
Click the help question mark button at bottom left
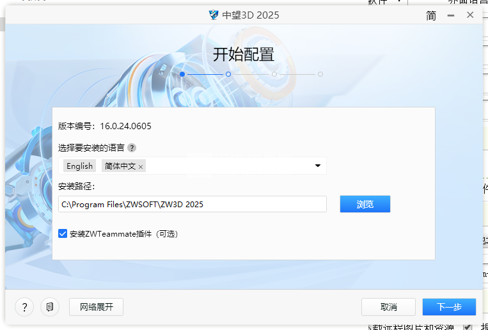24,307
